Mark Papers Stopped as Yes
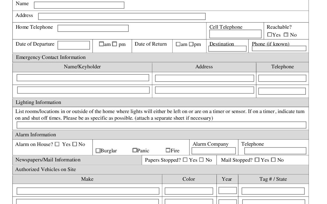 click(x=185, y=160)
